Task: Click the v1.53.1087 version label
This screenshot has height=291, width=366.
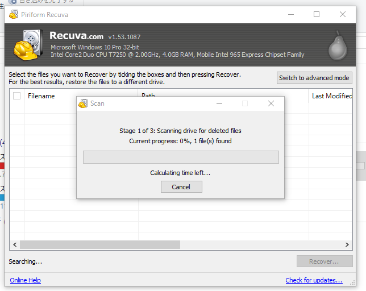Action: 124,37
